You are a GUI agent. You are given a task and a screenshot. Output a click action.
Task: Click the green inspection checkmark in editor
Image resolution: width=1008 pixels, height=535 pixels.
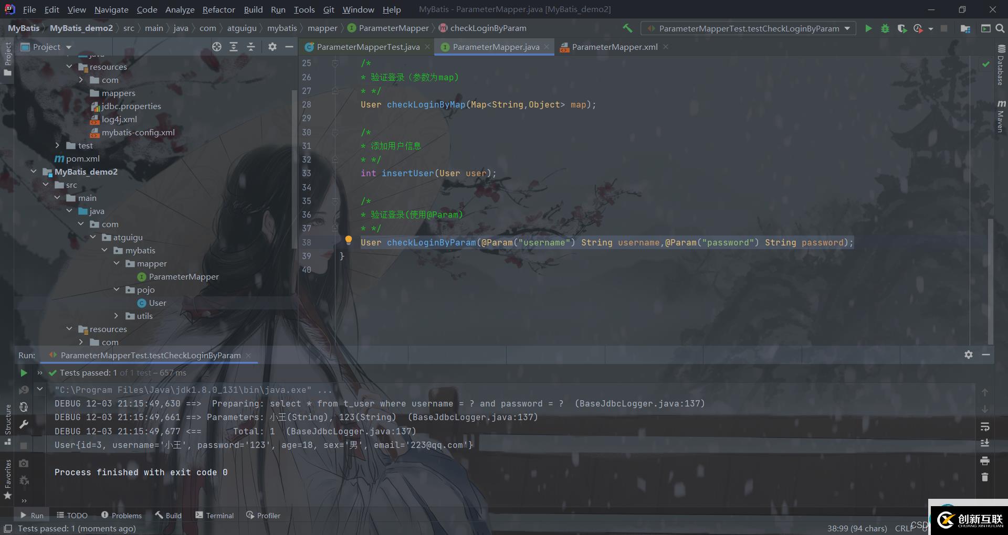[985, 64]
